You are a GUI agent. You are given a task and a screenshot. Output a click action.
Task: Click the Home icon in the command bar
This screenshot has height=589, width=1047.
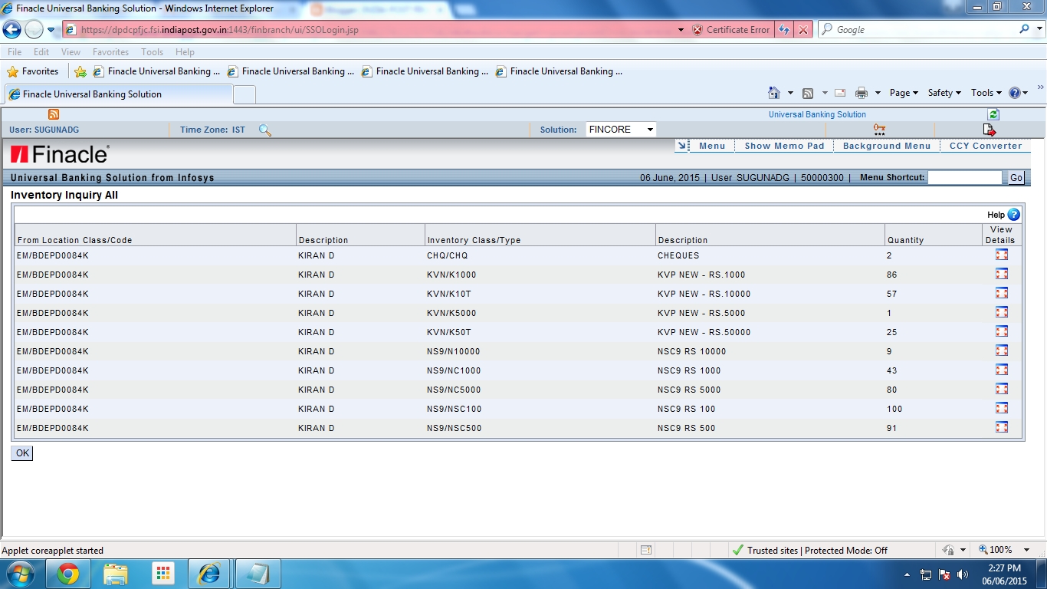[776, 92]
